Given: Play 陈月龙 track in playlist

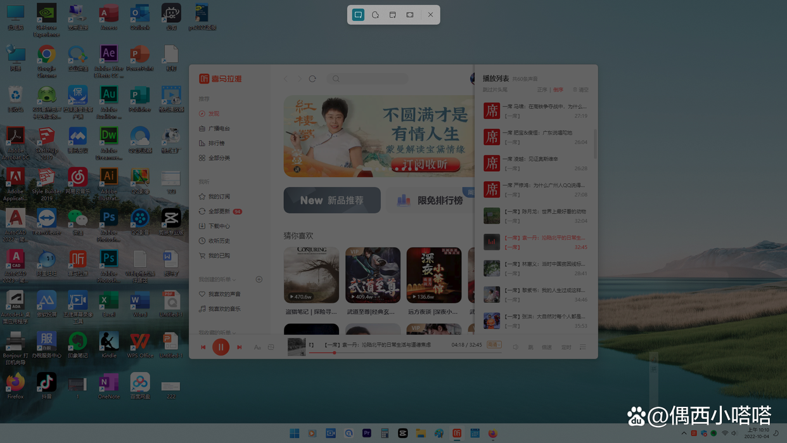Looking at the screenshot, I should 535,215.
